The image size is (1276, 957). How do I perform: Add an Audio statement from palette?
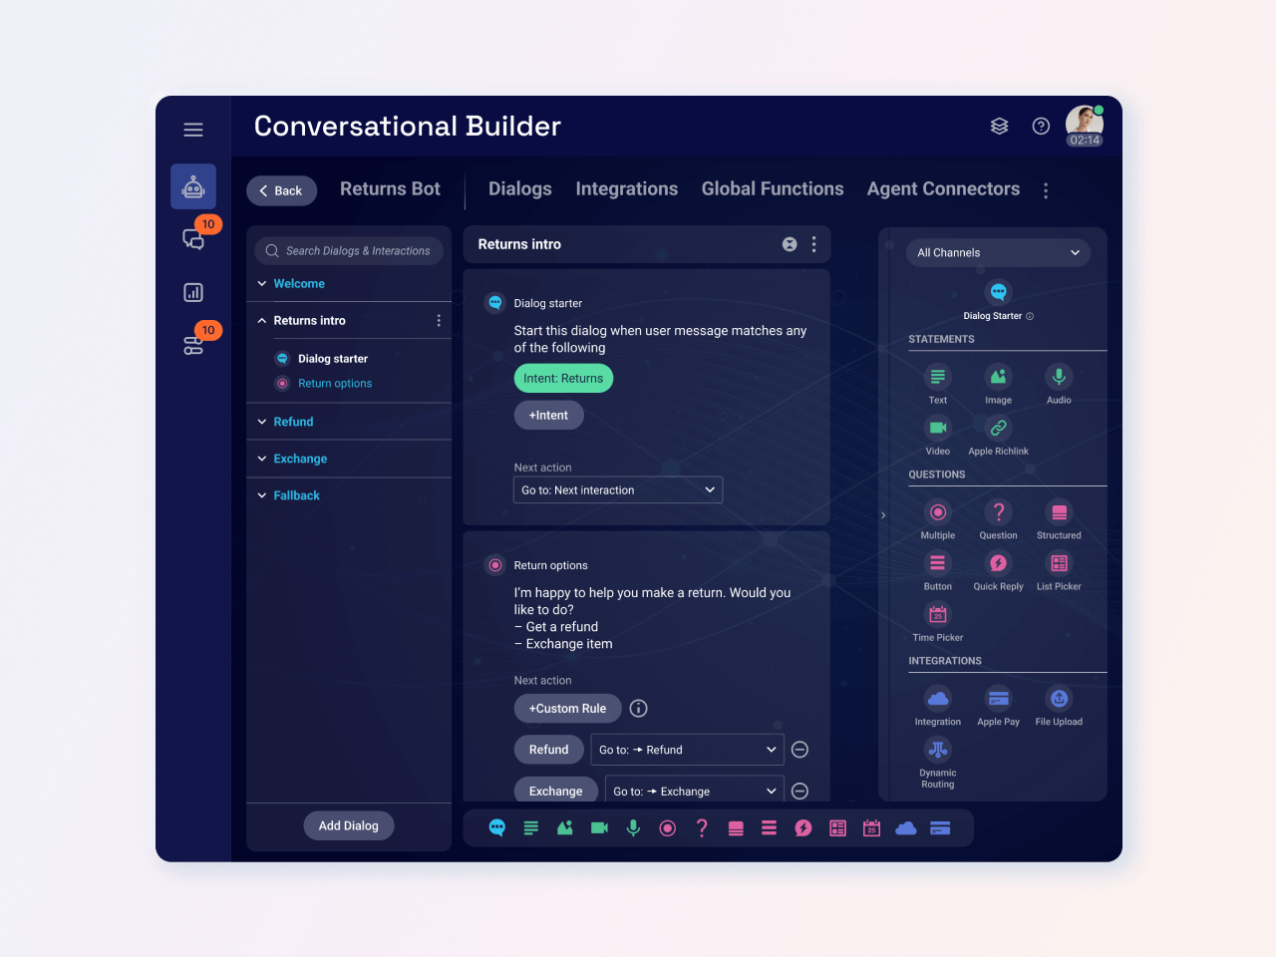click(1059, 377)
